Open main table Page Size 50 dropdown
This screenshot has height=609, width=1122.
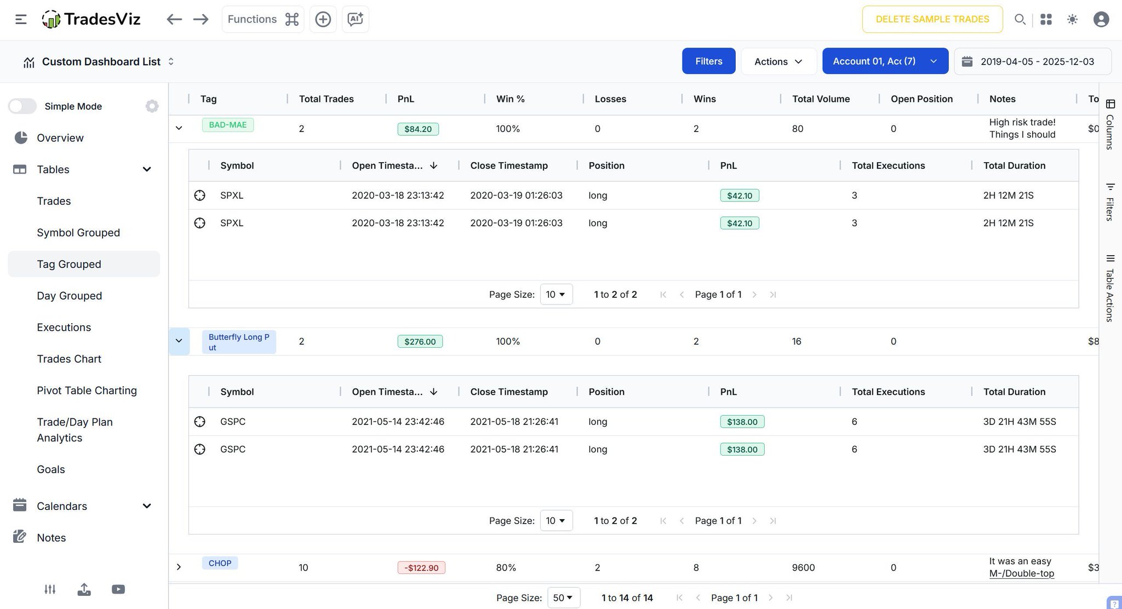563,597
